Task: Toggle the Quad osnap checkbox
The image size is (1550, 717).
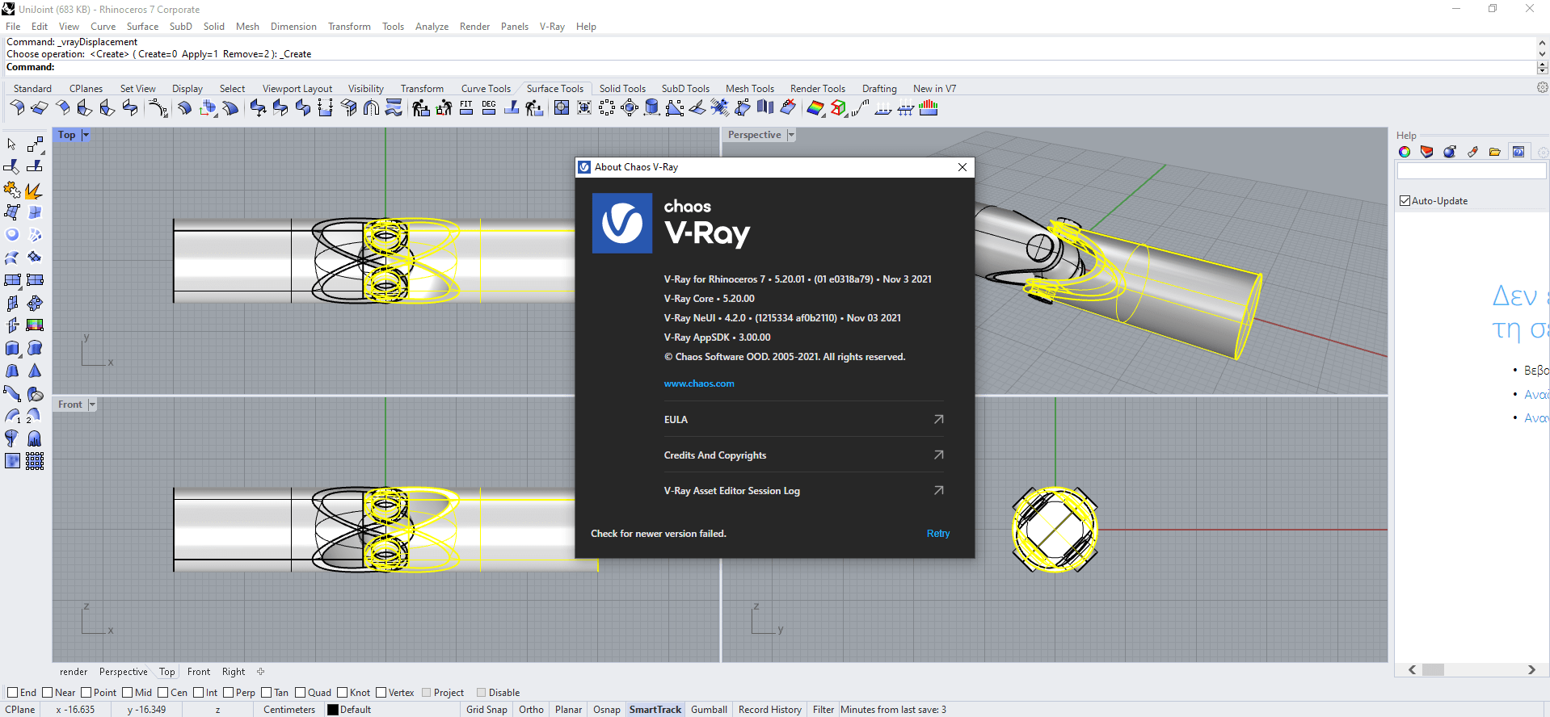Action: tap(301, 693)
